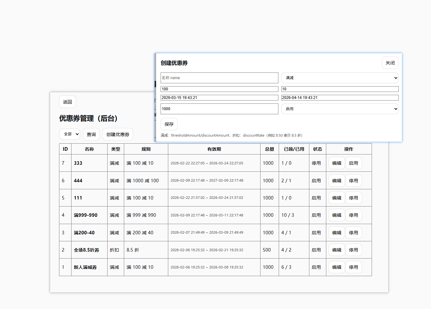Select the coupon name 333 cell

tap(89, 163)
